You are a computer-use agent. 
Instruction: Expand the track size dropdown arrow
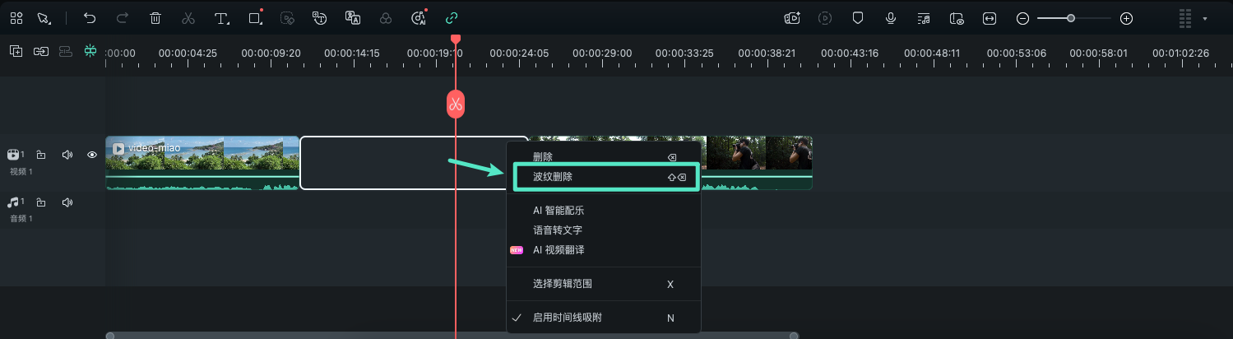1205,18
